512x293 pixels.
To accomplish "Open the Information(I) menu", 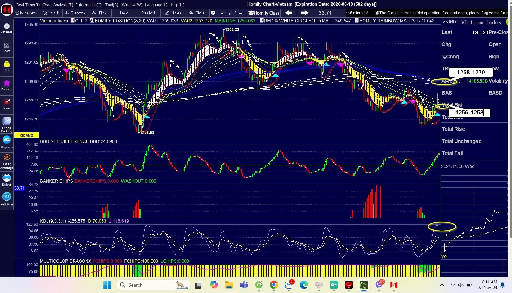I will point(89,5).
